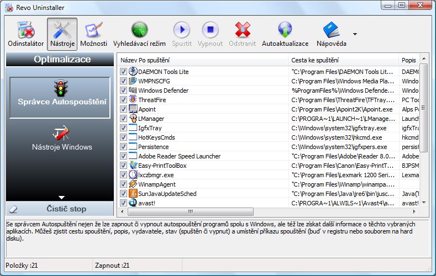This screenshot has height=276, width=436.
Task: Disable the avast! autostart checkbox
Action: click(x=123, y=203)
